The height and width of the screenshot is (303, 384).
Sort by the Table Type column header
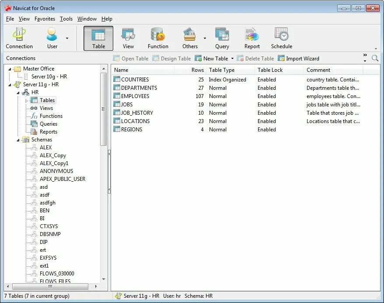(230, 70)
